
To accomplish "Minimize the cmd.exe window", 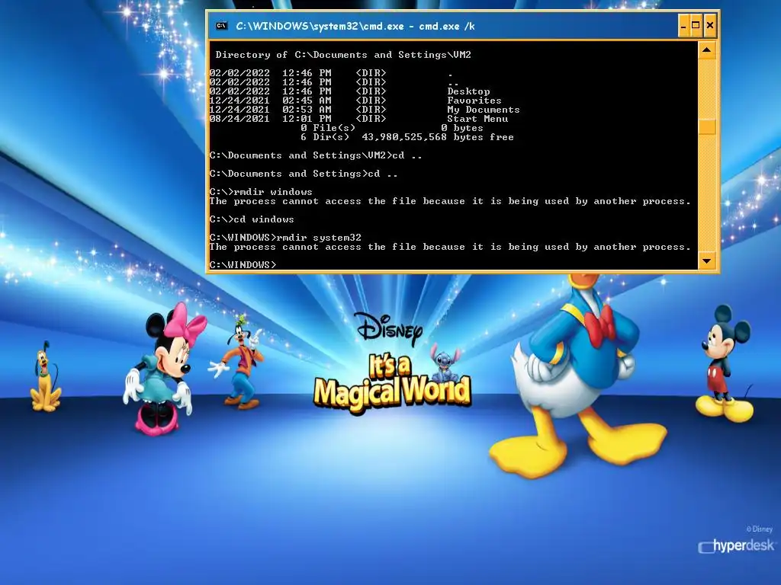I will [683, 25].
